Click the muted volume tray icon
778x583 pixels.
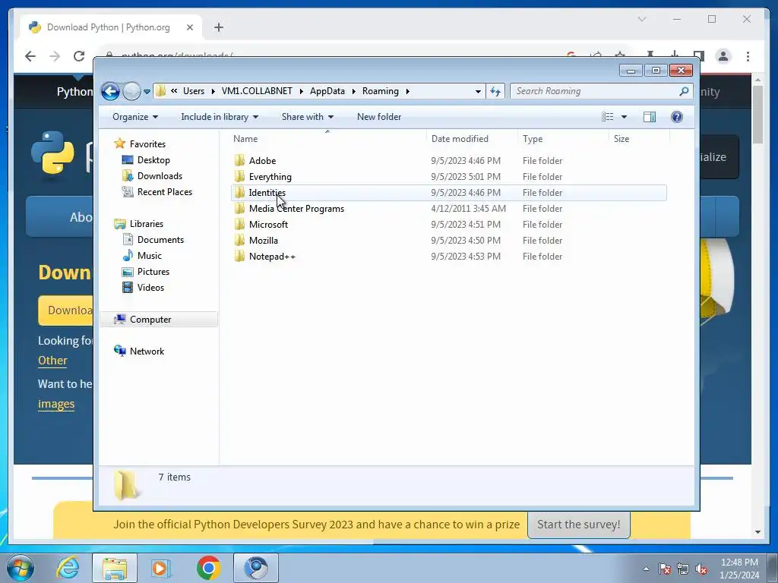pyautogui.click(x=701, y=569)
